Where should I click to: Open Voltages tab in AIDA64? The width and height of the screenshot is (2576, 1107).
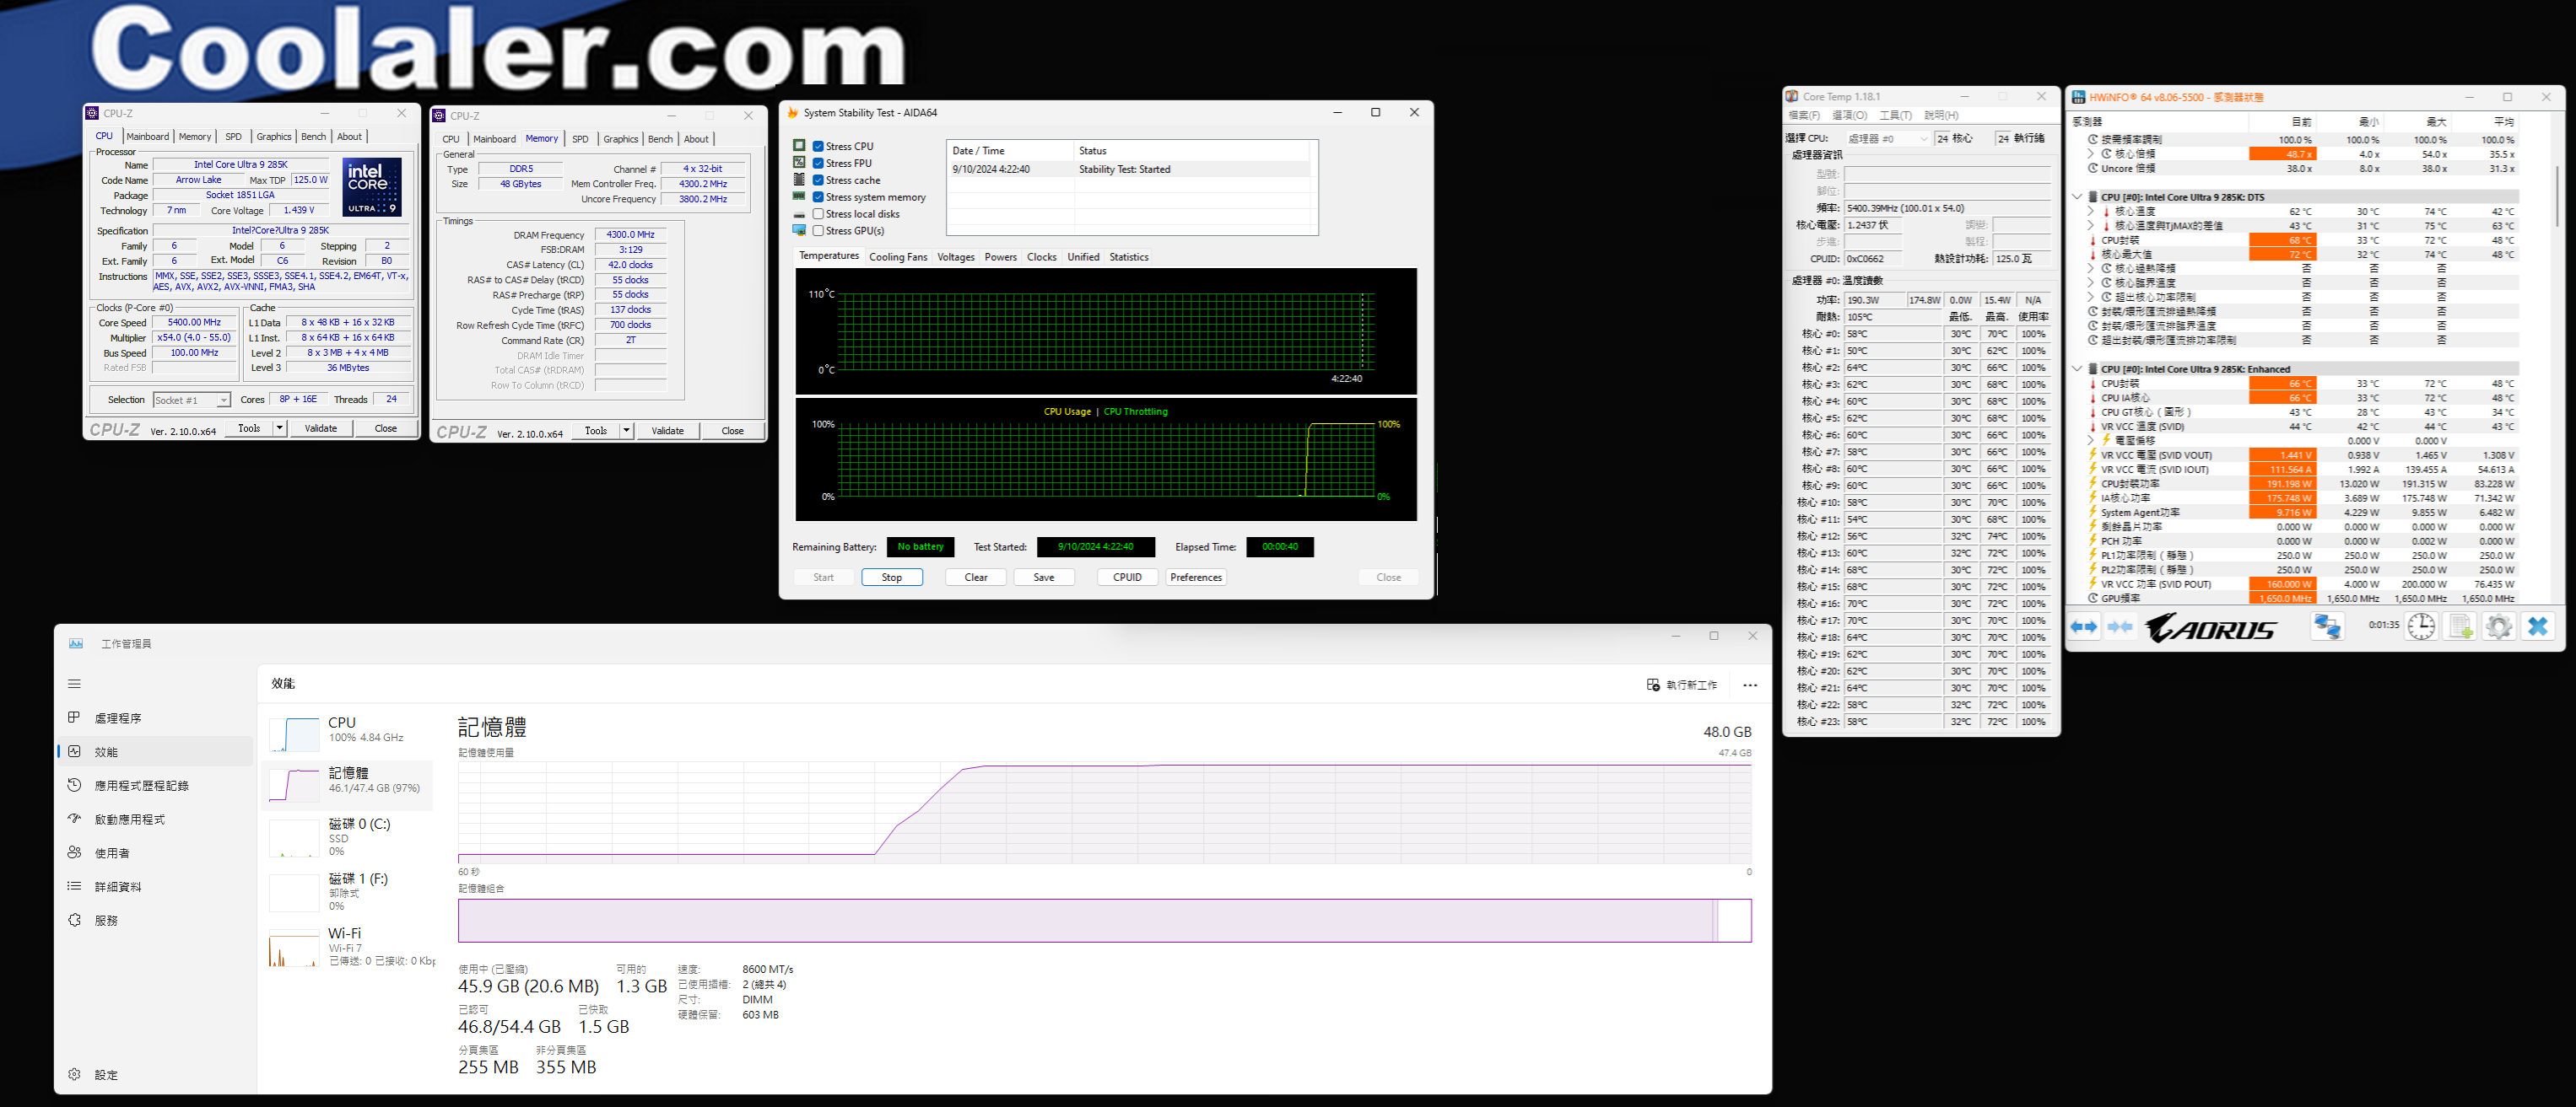tap(956, 257)
